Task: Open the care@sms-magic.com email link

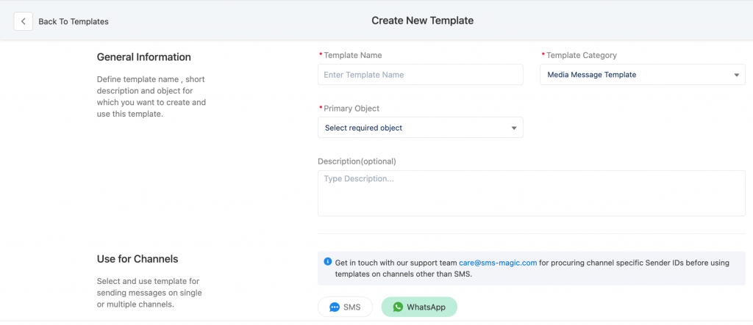Action: click(x=498, y=263)
